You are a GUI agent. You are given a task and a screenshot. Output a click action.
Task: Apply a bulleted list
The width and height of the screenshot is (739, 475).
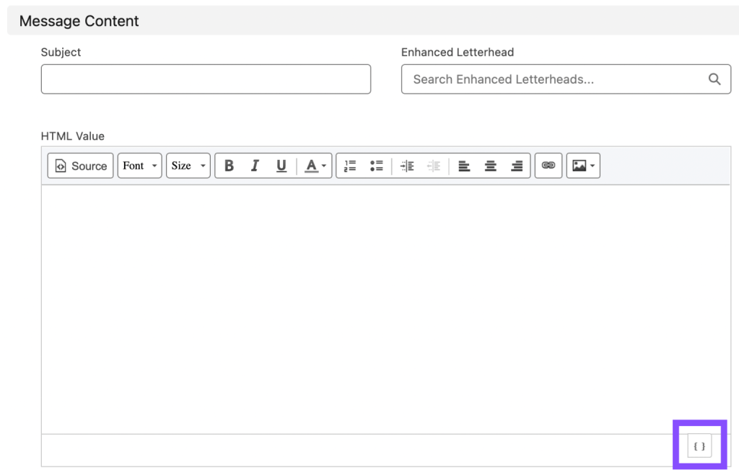(377, 165)
